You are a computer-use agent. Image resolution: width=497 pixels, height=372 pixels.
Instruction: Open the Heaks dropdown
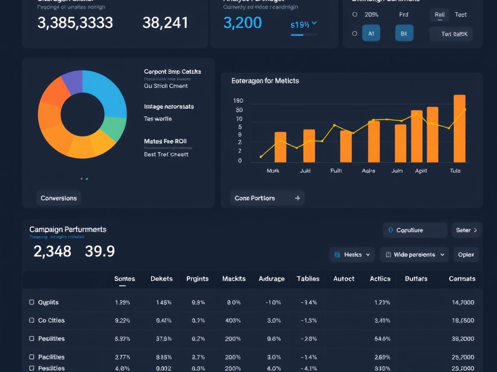click(352, 254)
